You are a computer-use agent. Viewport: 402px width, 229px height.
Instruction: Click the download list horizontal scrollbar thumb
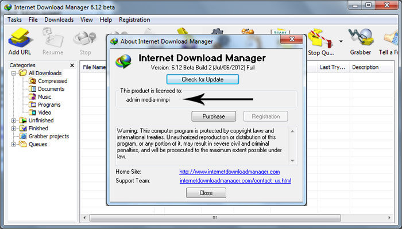(215, 218)
